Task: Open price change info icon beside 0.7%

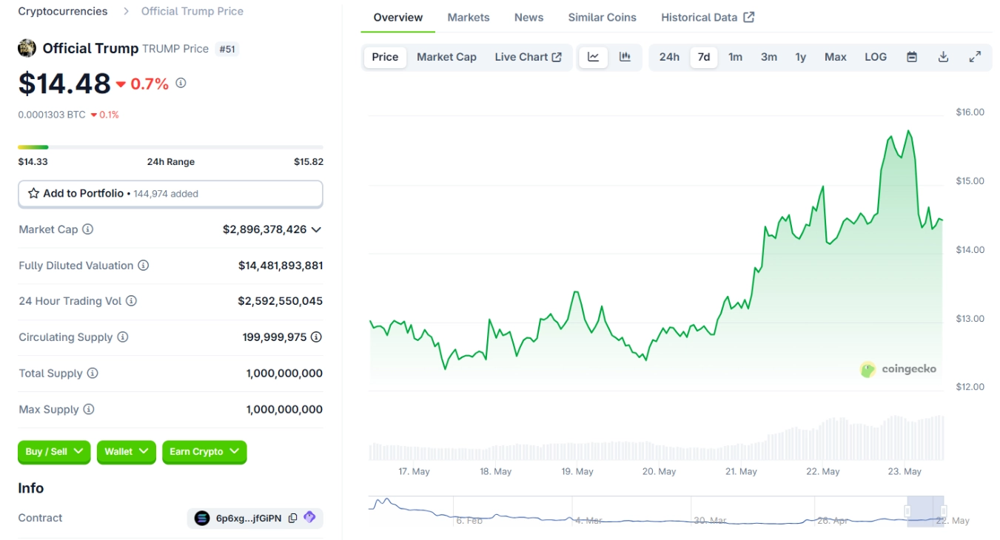Action: 181,83
